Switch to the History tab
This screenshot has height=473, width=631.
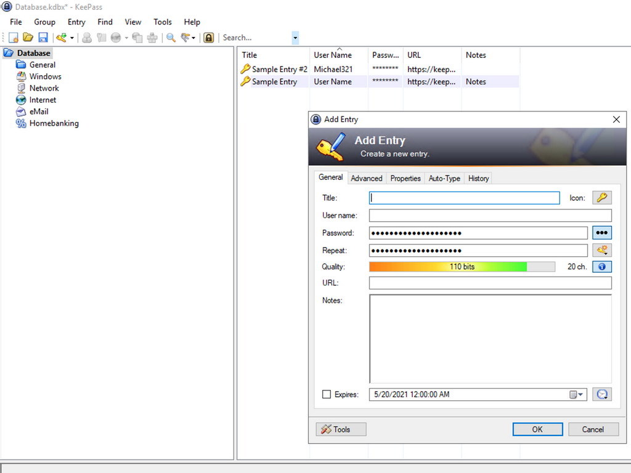pos(478,178)
